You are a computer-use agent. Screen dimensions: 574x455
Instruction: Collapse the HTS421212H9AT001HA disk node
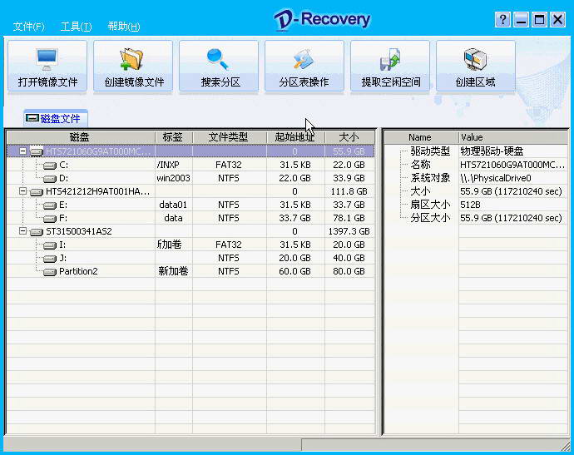point(22,191)
